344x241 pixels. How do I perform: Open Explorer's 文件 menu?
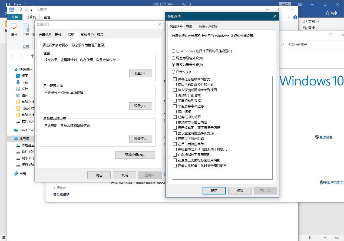pos(15,17)
